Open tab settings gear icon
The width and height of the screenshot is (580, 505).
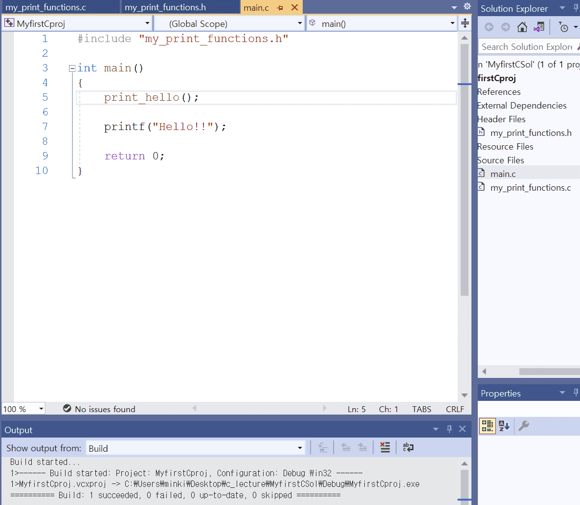coord(467,6)
